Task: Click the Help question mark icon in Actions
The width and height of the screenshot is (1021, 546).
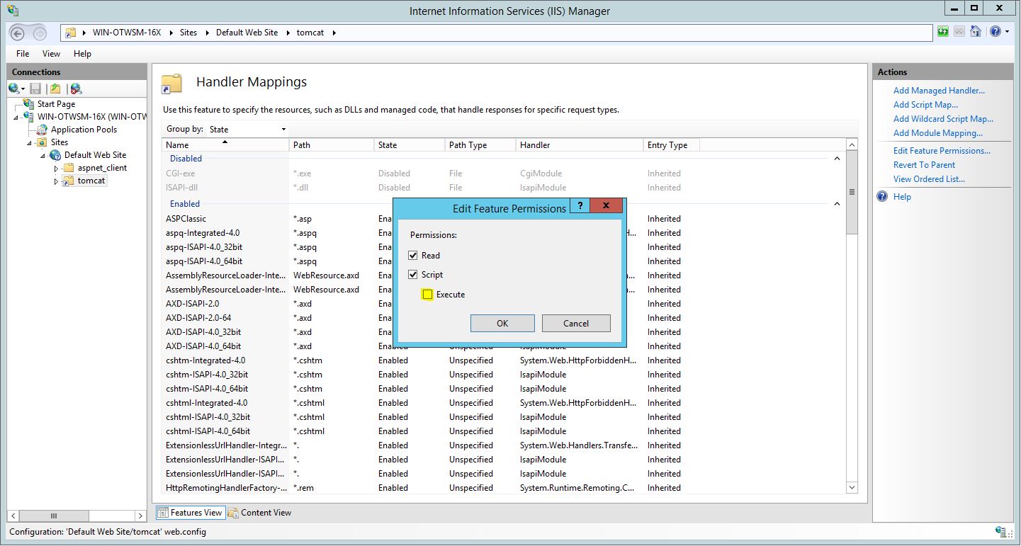Action: [x=882, y=197]
